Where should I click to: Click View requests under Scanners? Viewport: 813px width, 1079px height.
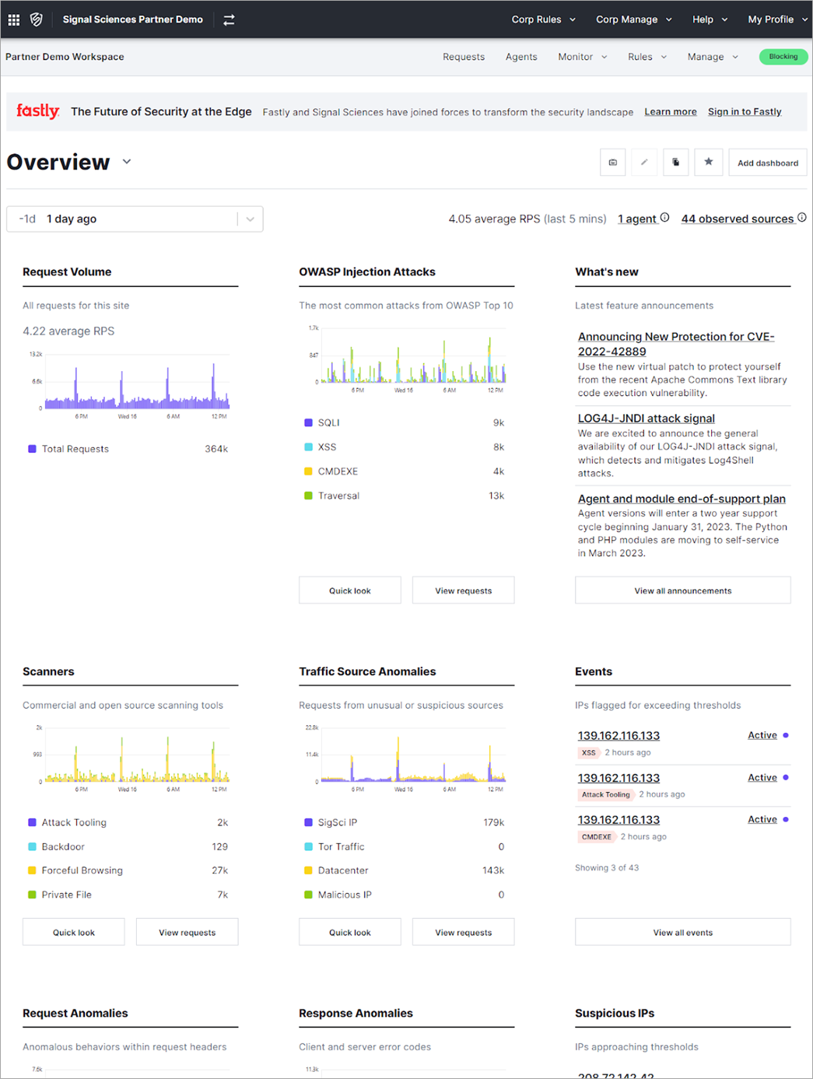187,932
